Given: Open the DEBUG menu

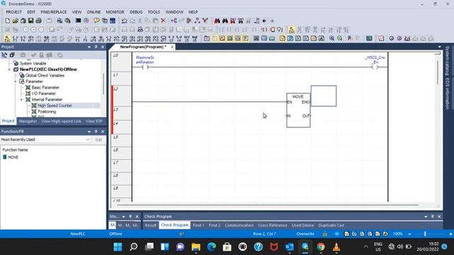Looking at the screenshot, I should [136, 12].
